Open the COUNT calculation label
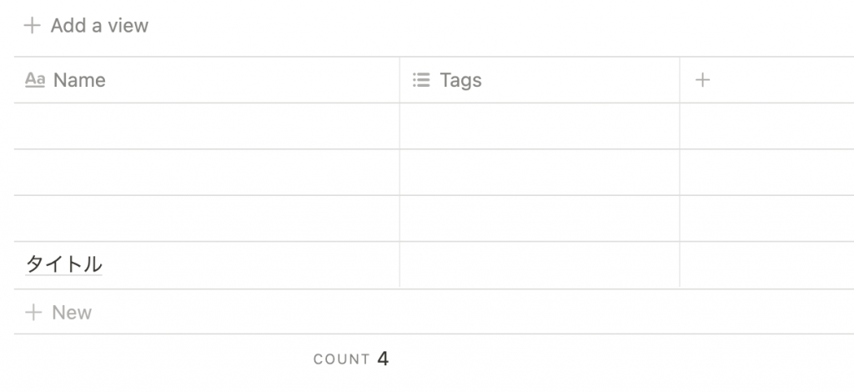Screen dimensions: 854x392 (x=341, y=359)
